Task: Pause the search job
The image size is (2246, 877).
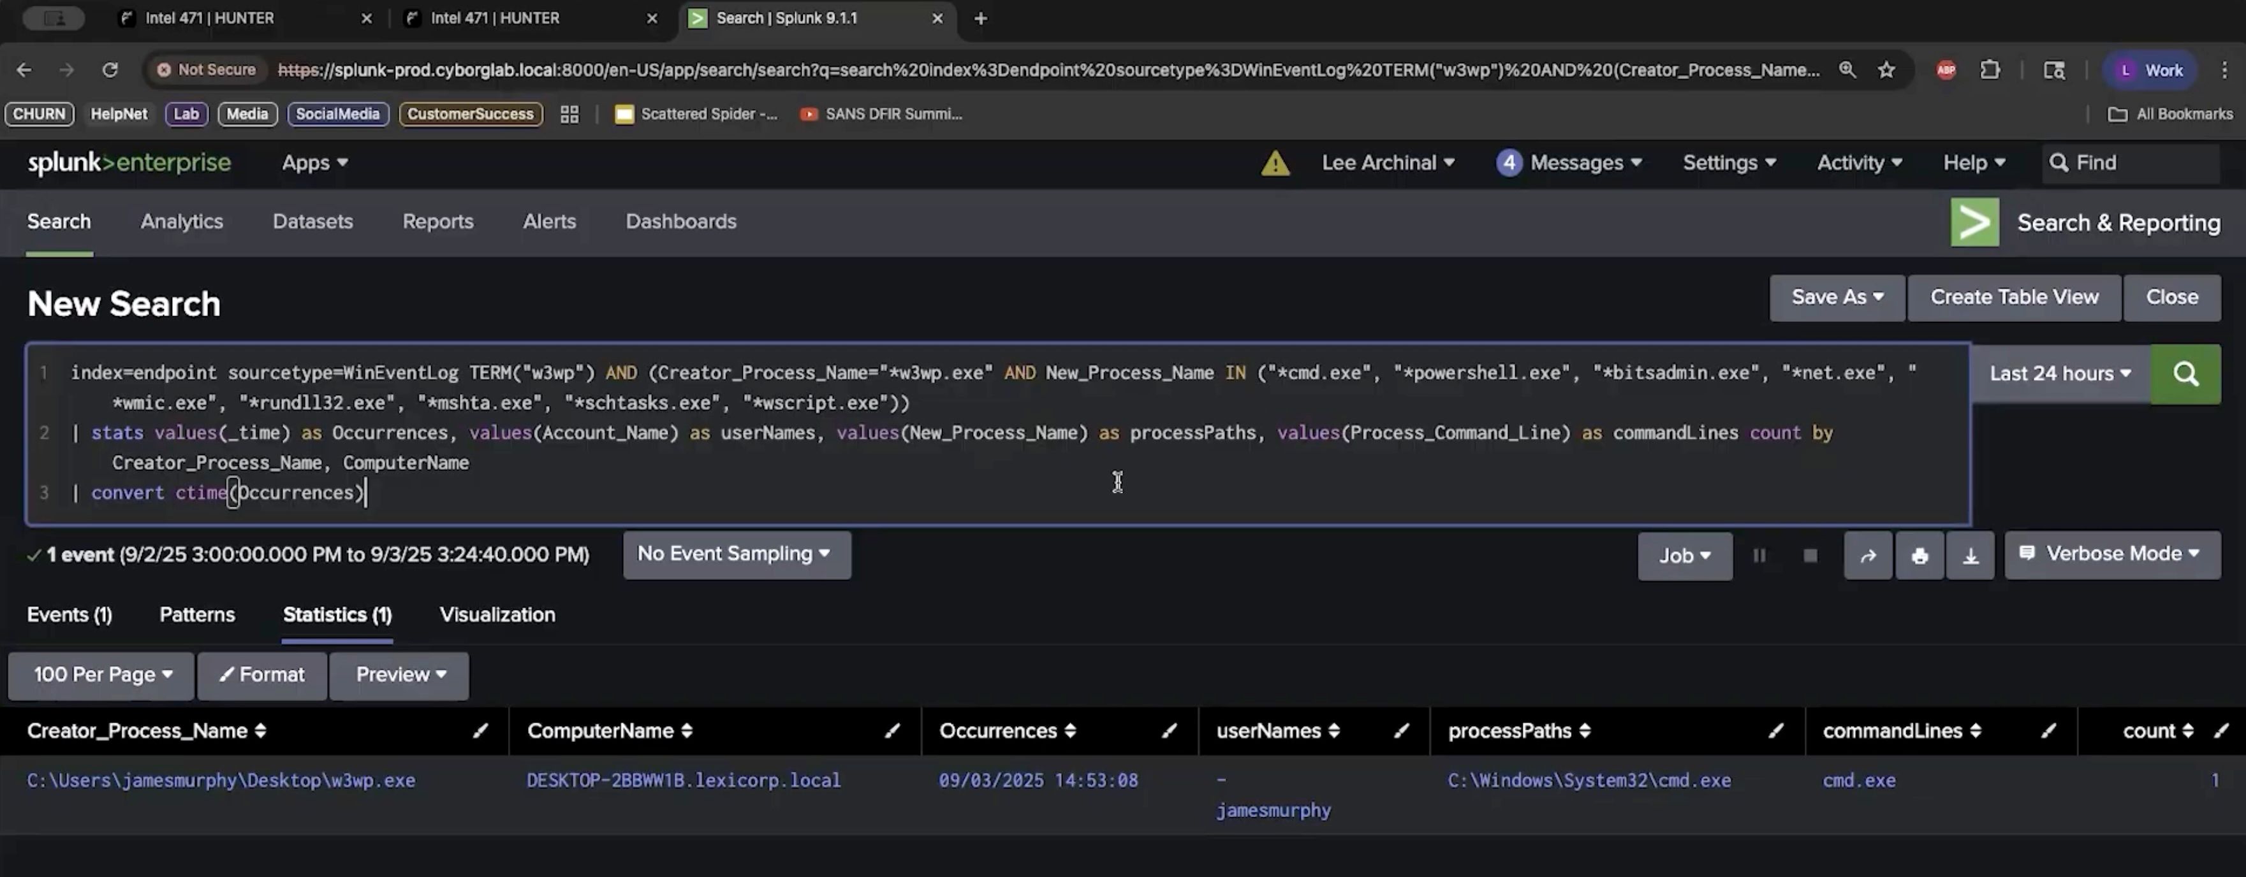Action: pos(1759,556)
